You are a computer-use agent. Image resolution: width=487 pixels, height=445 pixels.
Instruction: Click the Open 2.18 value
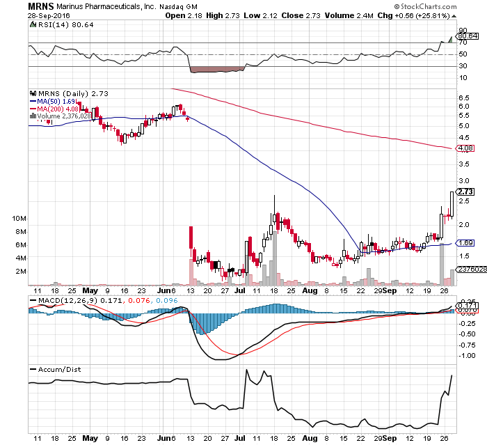[x=184, y=15]
